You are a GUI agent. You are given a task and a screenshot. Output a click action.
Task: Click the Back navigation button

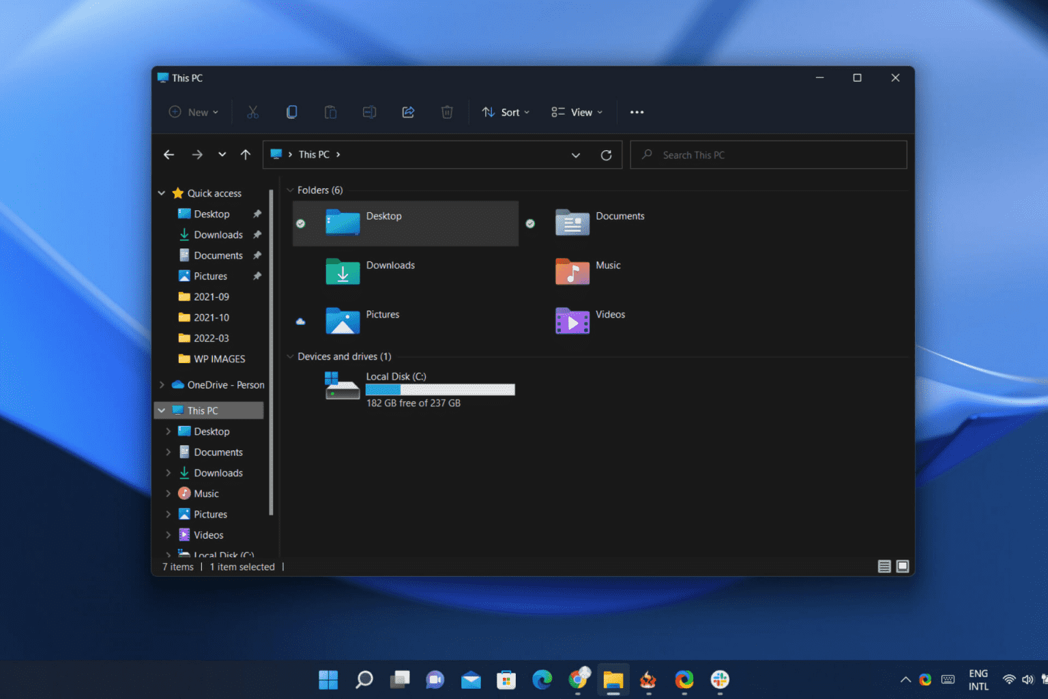[x=169, y=154]
